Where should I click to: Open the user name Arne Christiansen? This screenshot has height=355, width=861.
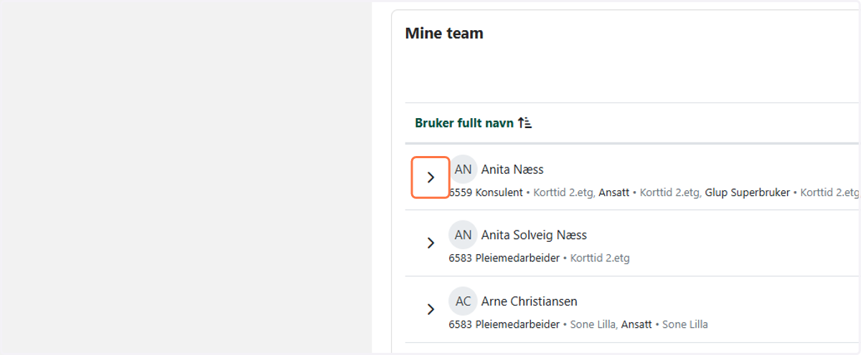[x=529, y=301]
